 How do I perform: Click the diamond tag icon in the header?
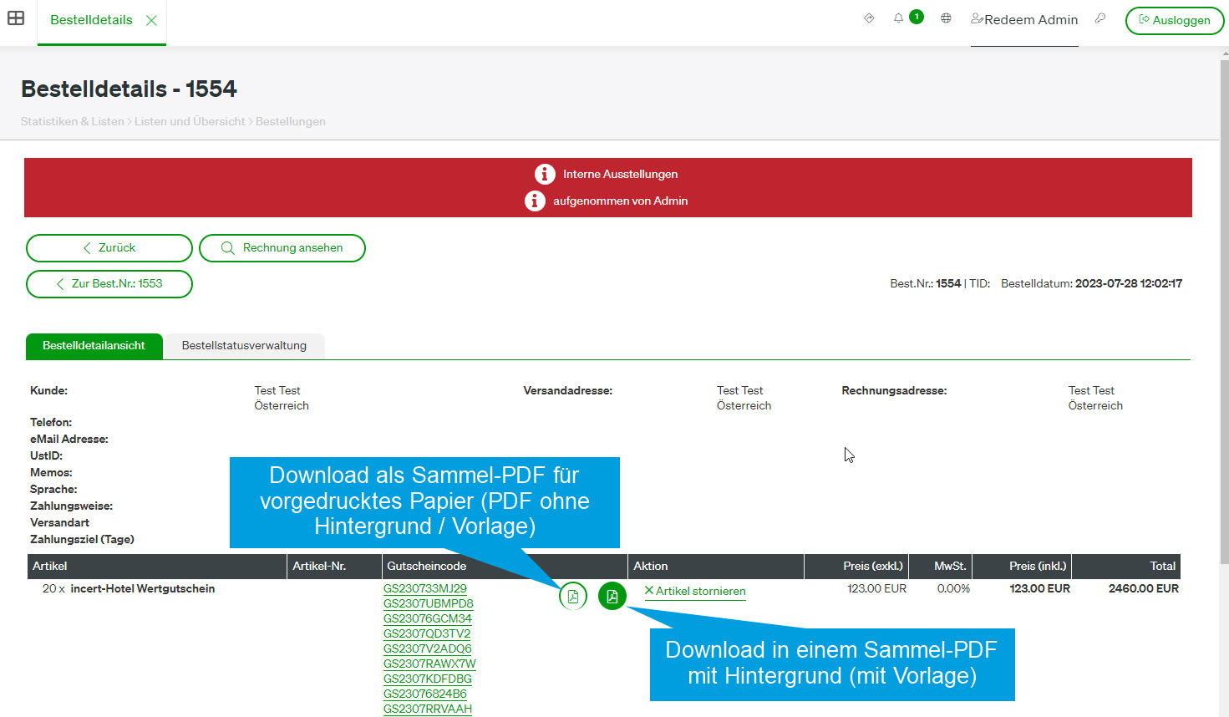point(869,18)
